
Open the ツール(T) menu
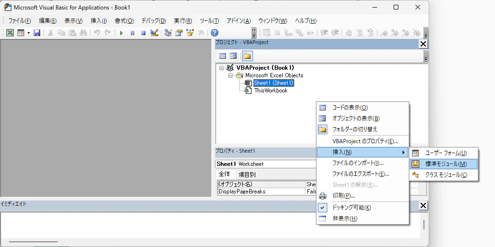pyautogui.click(x=209, y=21)
